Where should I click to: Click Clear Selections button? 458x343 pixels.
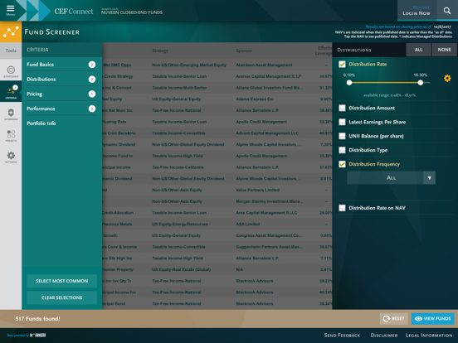61,297
